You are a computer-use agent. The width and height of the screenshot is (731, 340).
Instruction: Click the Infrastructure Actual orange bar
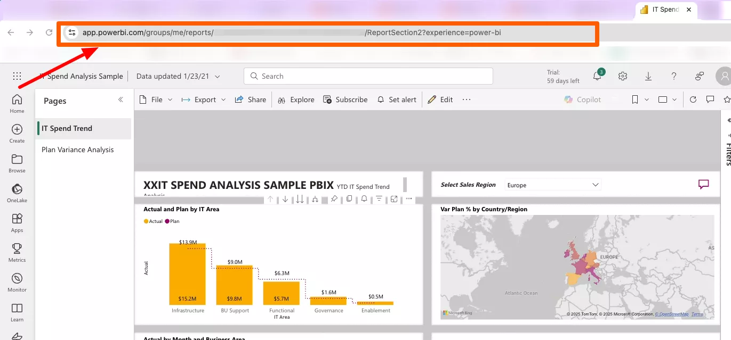[187, 277]
